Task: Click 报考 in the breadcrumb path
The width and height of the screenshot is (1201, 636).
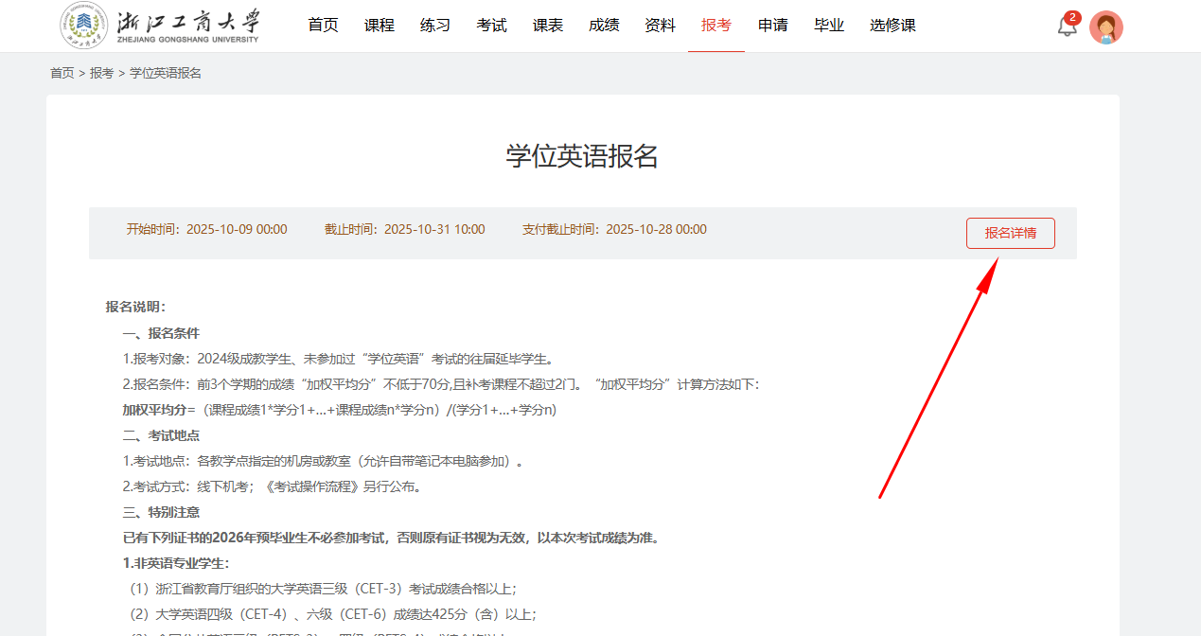Action: pos(101,73)
